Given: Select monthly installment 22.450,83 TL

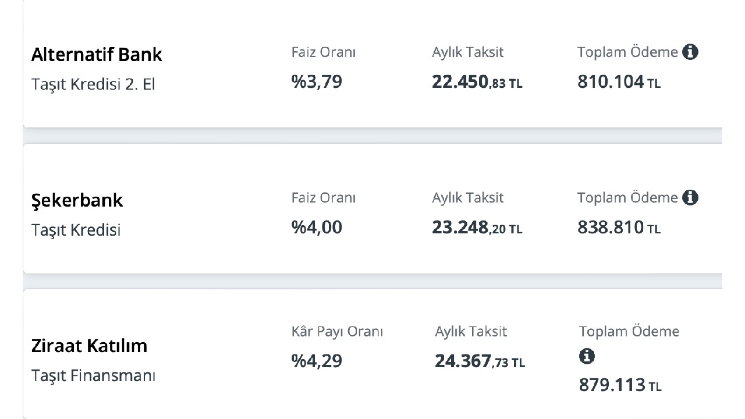Looking at the screenshot, I should tap(477, 82).
